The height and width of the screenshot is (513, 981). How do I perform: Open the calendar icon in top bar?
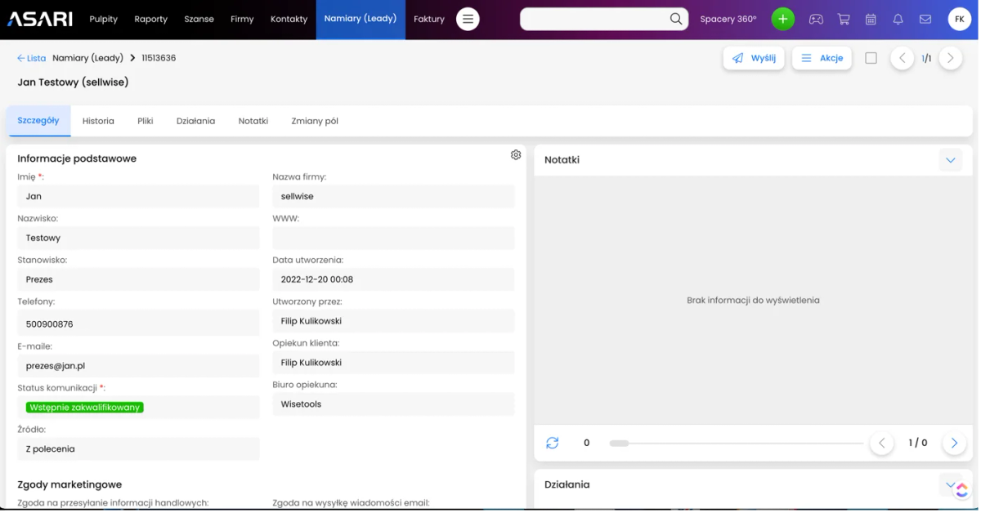click(871, 19)
